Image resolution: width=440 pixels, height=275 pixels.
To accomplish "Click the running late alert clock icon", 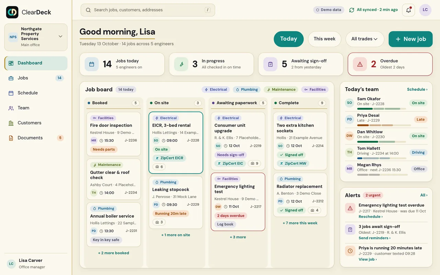I will (350, 251).
